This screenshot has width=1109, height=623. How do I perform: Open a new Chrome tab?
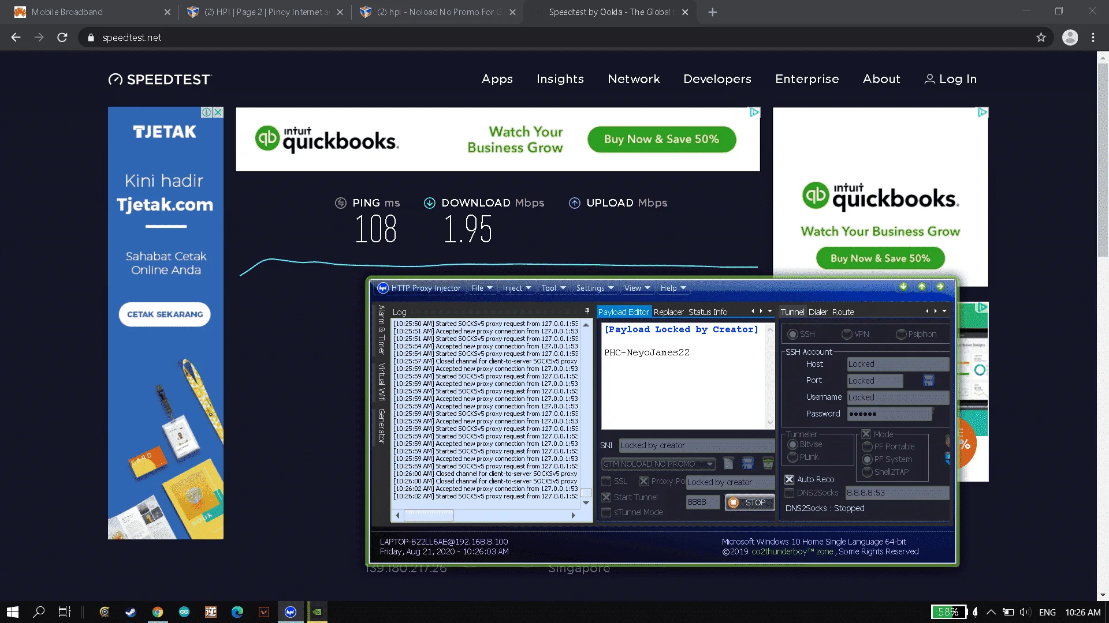point(713,12)
